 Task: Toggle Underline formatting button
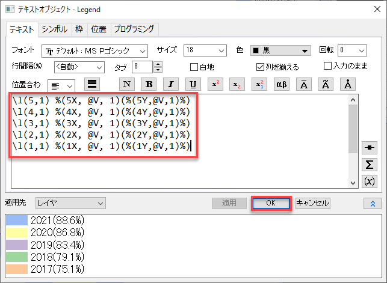click(x=193, y=84)
